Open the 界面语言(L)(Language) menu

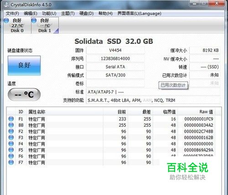139,14
